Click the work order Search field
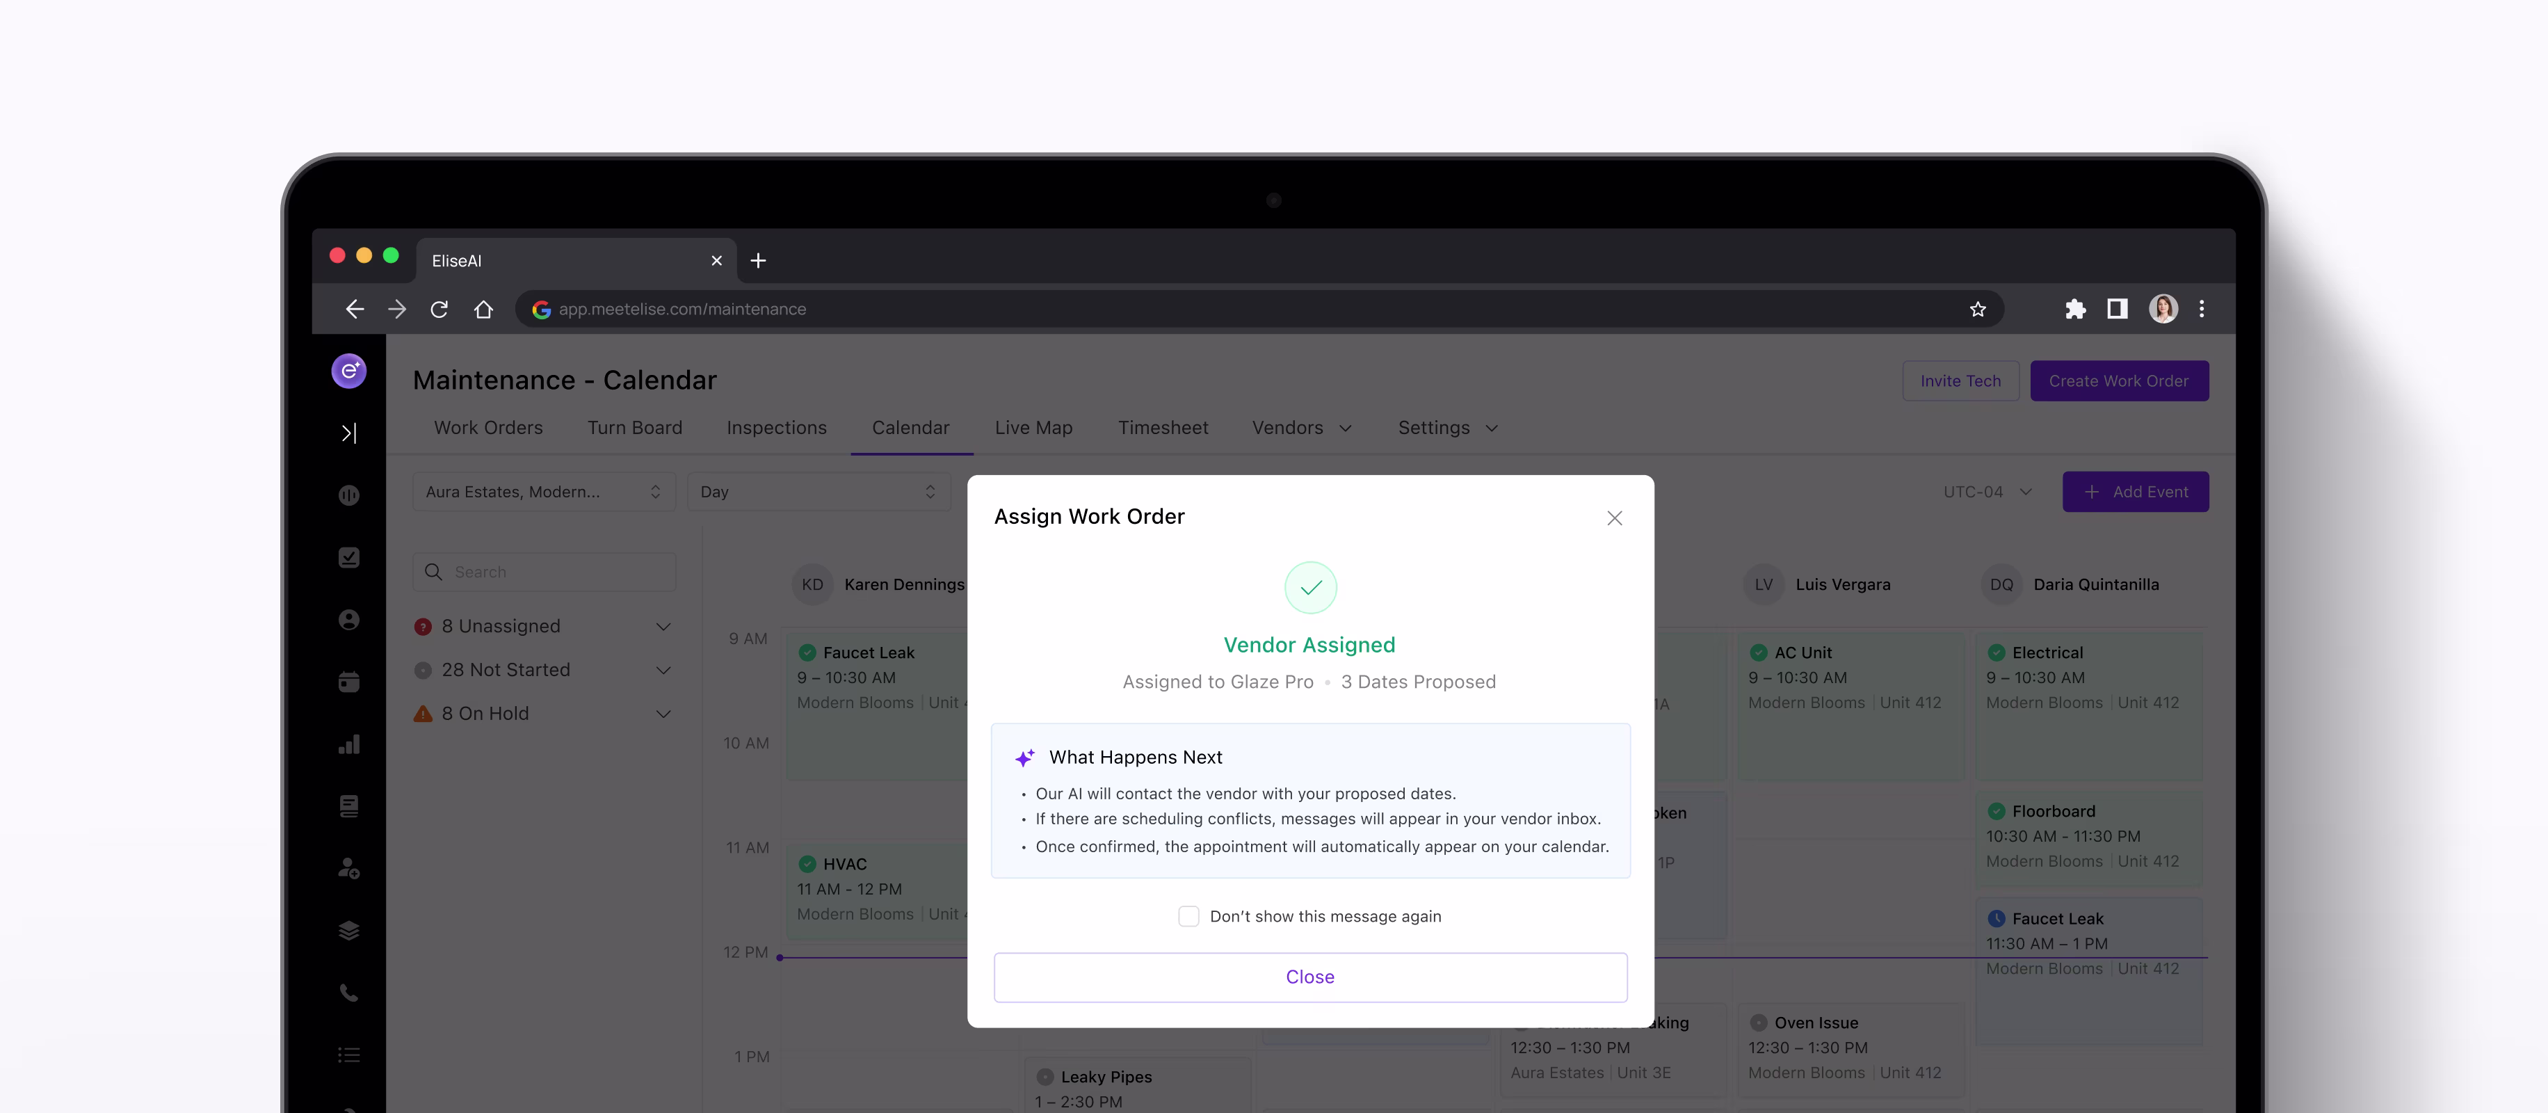The width and height of the screenshot is (2548, 1113). point(544,572)
